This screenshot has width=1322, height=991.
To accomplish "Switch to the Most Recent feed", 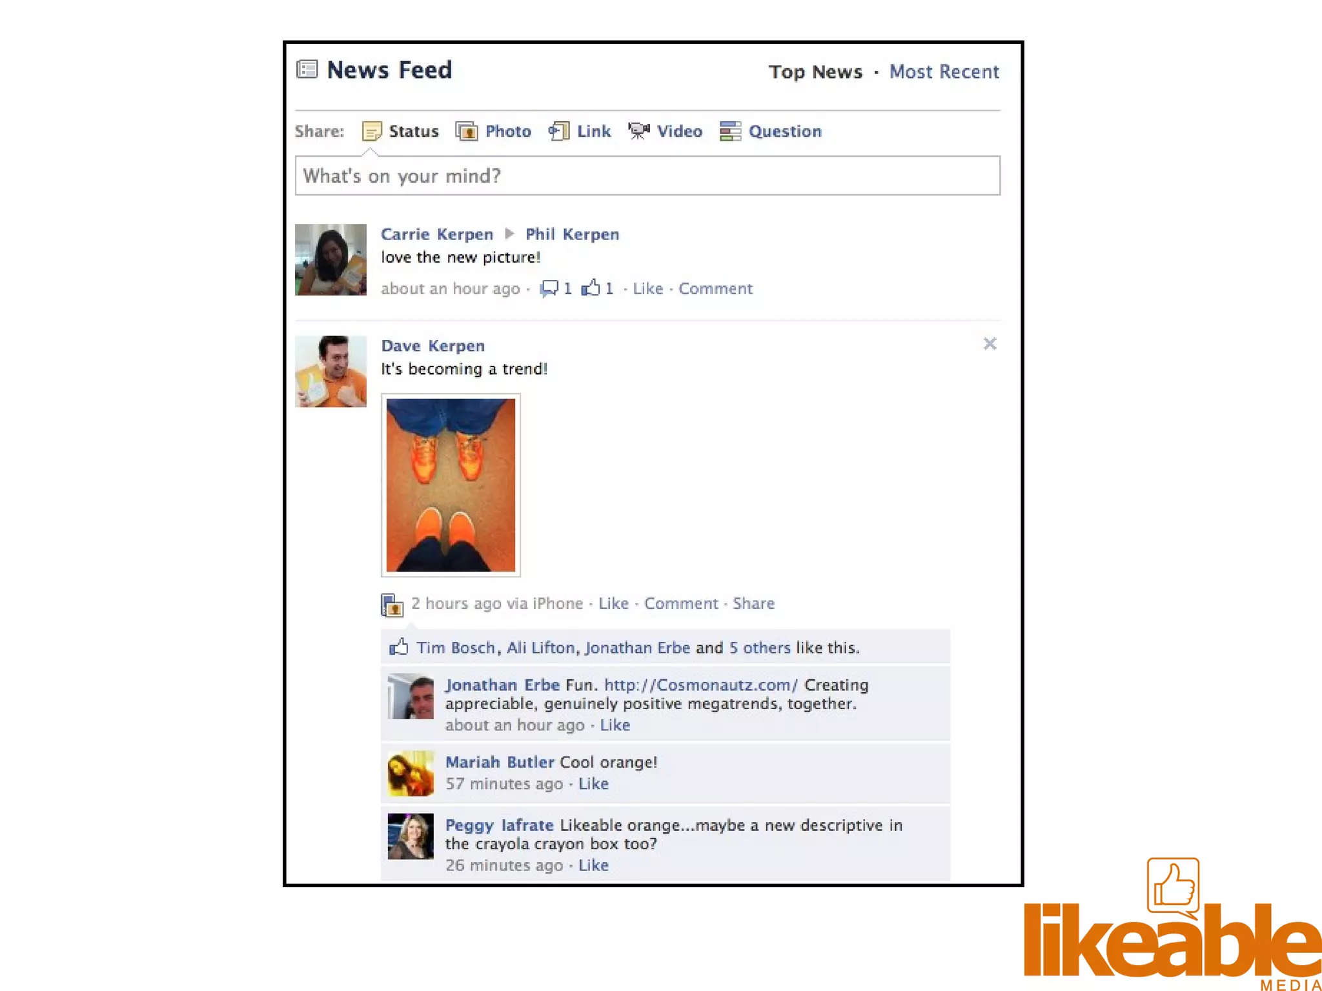I will pyautogui.click(x=944, y=72).
